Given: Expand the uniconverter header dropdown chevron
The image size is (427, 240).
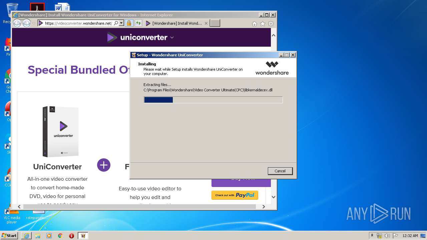Looking at the screenshot, I should tap(172, 38).
